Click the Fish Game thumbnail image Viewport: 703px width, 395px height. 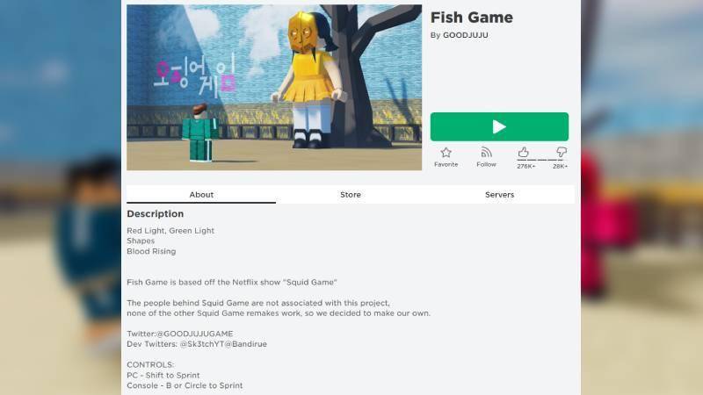[x=274, y=87]
